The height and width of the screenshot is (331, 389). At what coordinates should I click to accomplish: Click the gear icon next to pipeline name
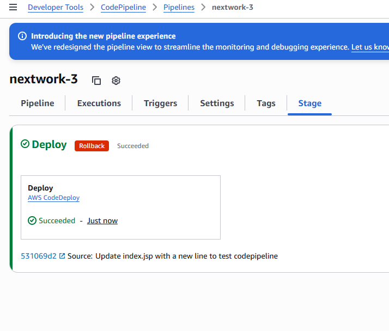(116, 81)
